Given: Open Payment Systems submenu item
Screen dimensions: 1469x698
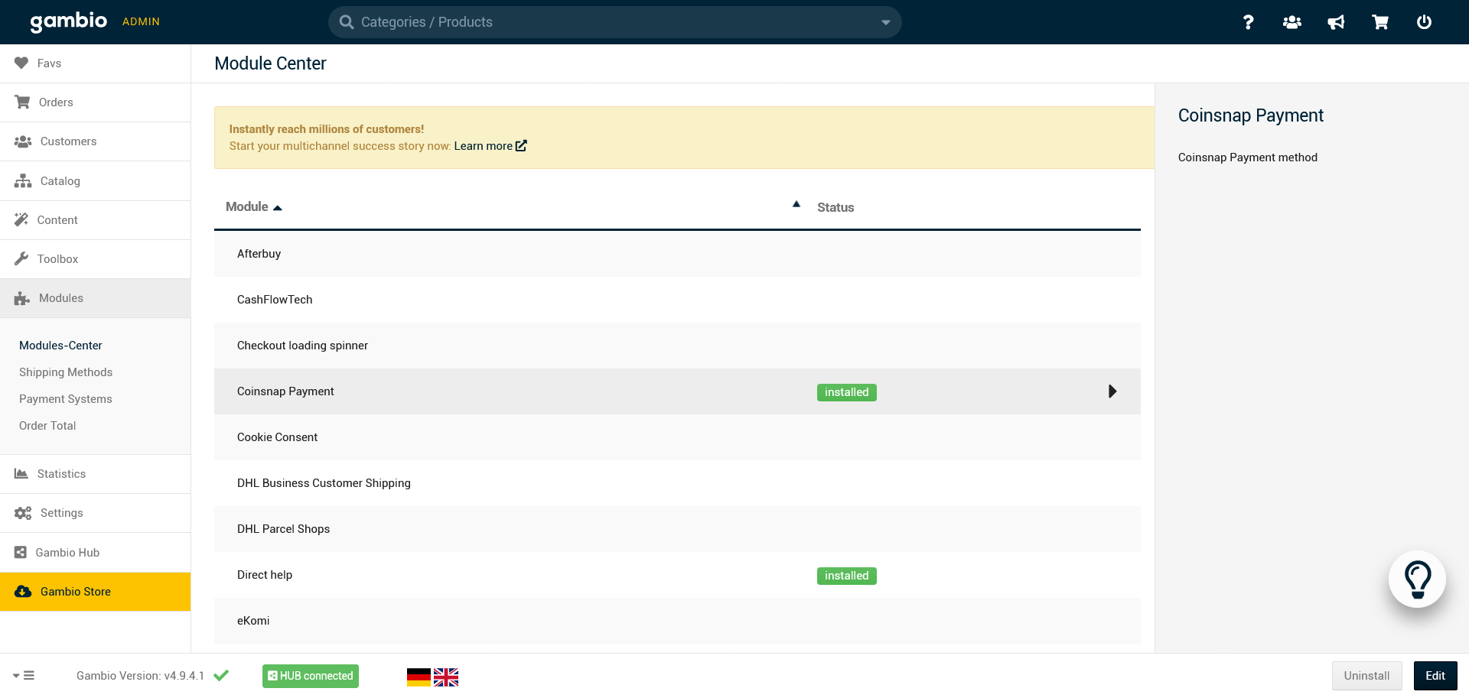Looking at the screenshot, I should [x=66, y=399].
